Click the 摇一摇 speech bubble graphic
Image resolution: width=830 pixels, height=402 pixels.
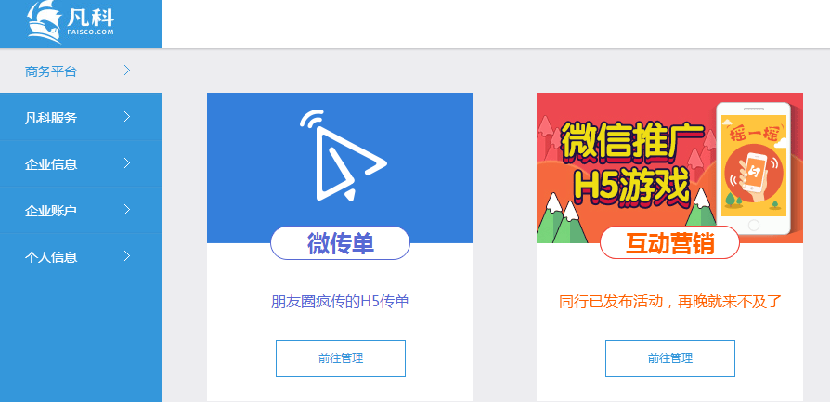pyautogui.click(x=750, y=135)
